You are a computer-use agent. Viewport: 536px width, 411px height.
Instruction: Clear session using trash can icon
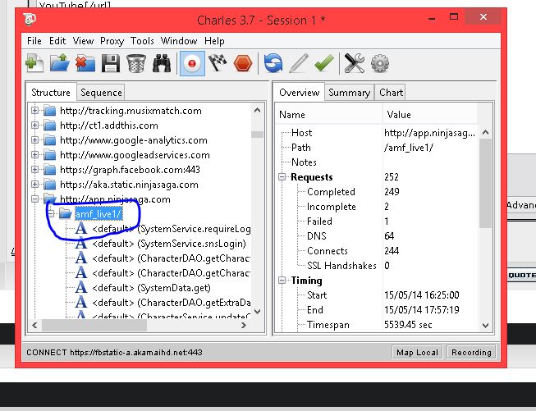click(x=135, y=63)
